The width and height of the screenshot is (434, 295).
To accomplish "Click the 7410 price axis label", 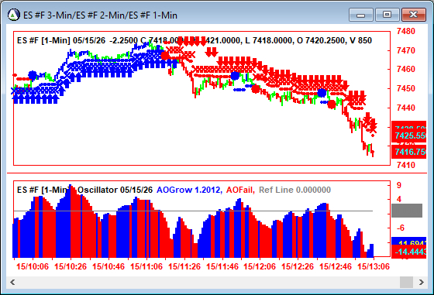I will [406, 165].
